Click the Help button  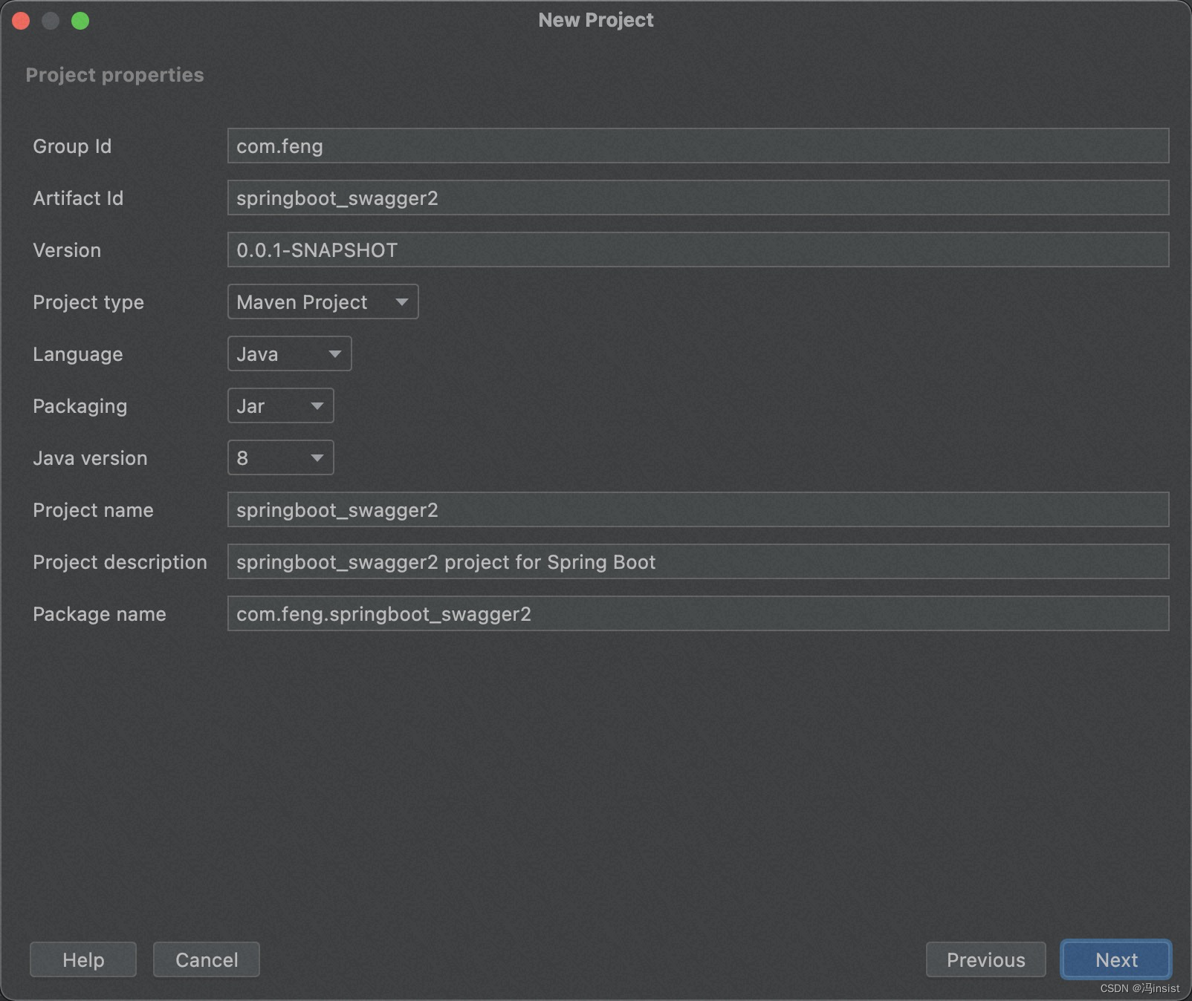[83, 959]
